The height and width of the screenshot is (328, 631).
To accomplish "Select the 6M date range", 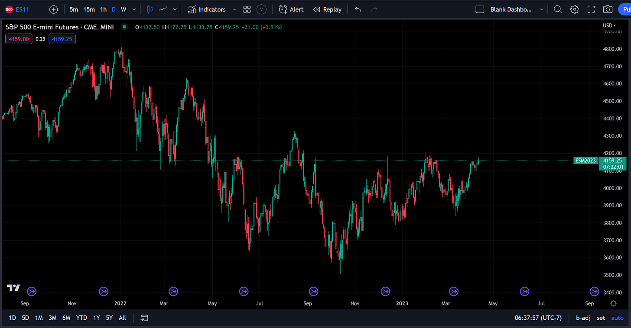I will 66,318.
